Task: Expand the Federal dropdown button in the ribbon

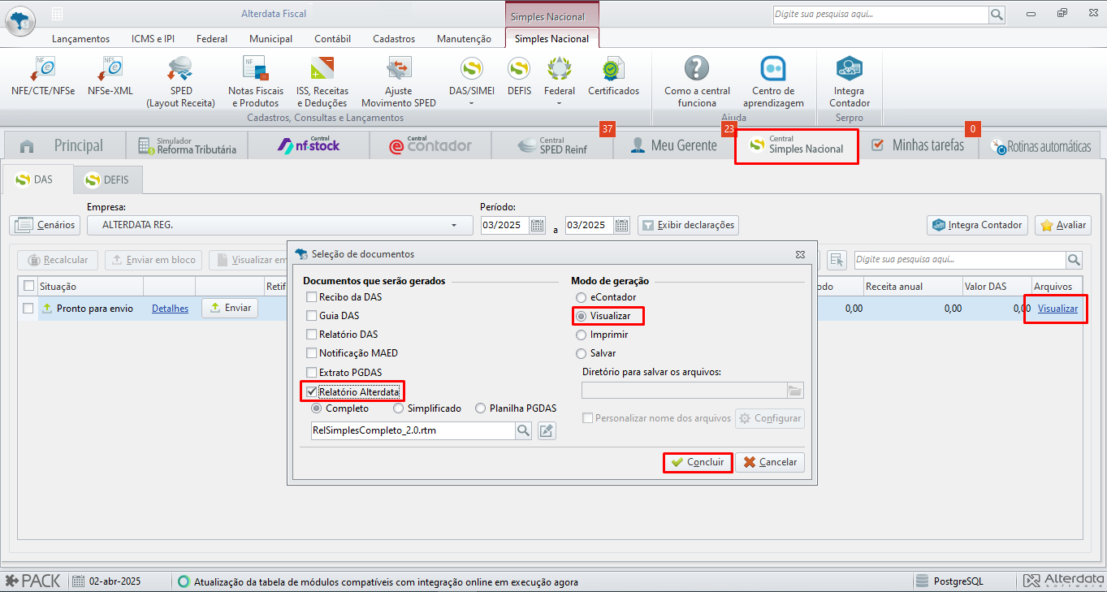Action: coord(560,103)
